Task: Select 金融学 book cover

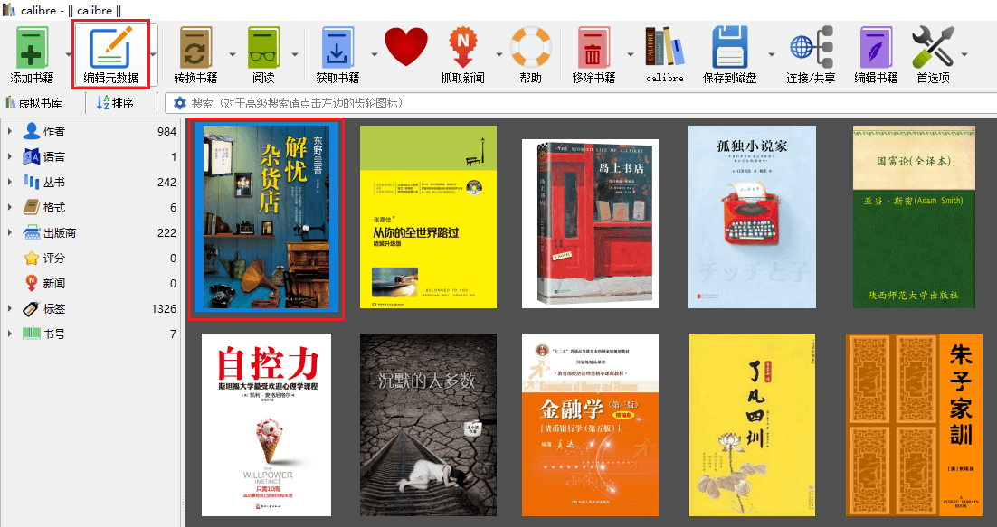Action: [x=590, y=425]
